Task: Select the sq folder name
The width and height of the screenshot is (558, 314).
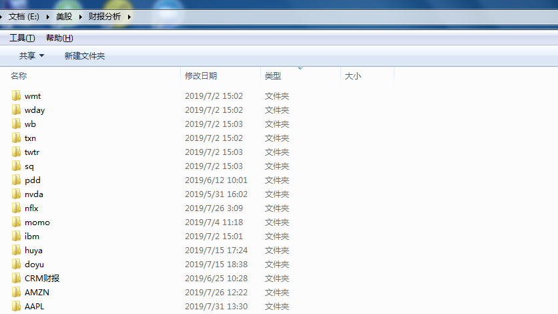Action: (29, 166)
